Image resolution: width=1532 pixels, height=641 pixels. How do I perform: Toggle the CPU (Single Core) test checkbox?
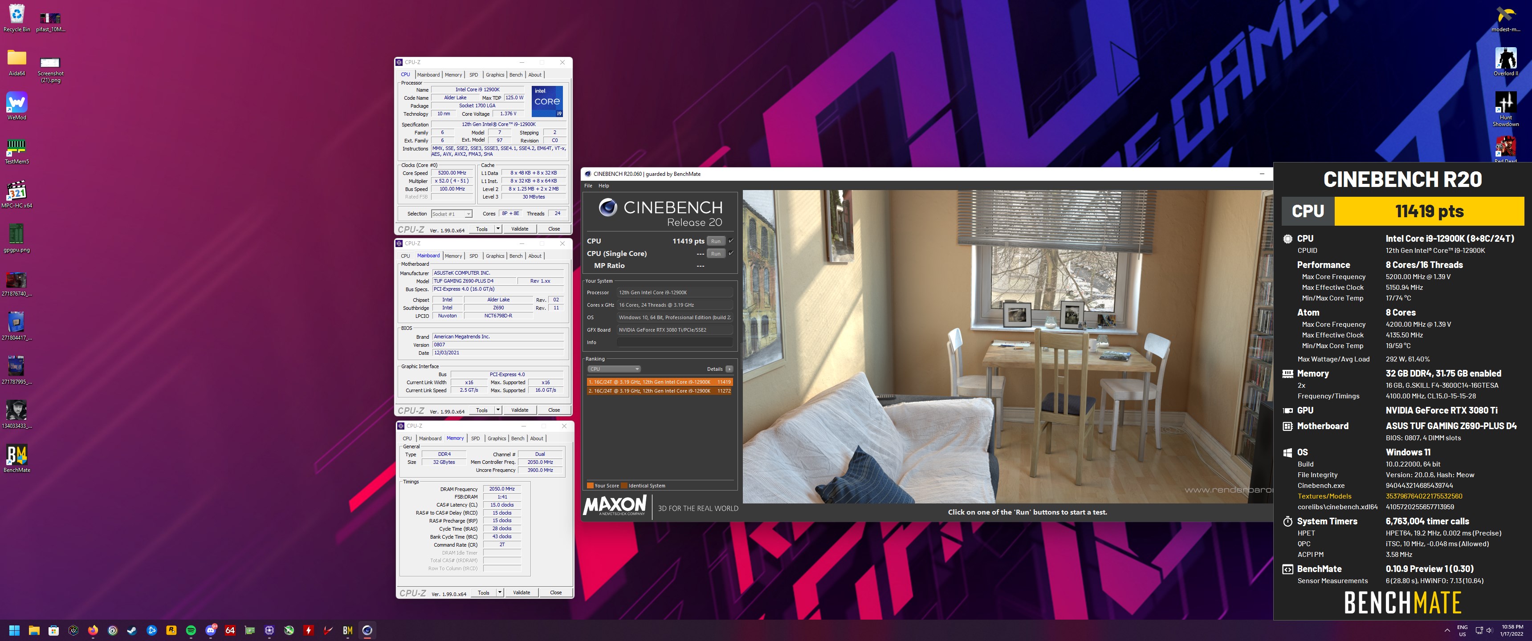click(x=731, y=253)
